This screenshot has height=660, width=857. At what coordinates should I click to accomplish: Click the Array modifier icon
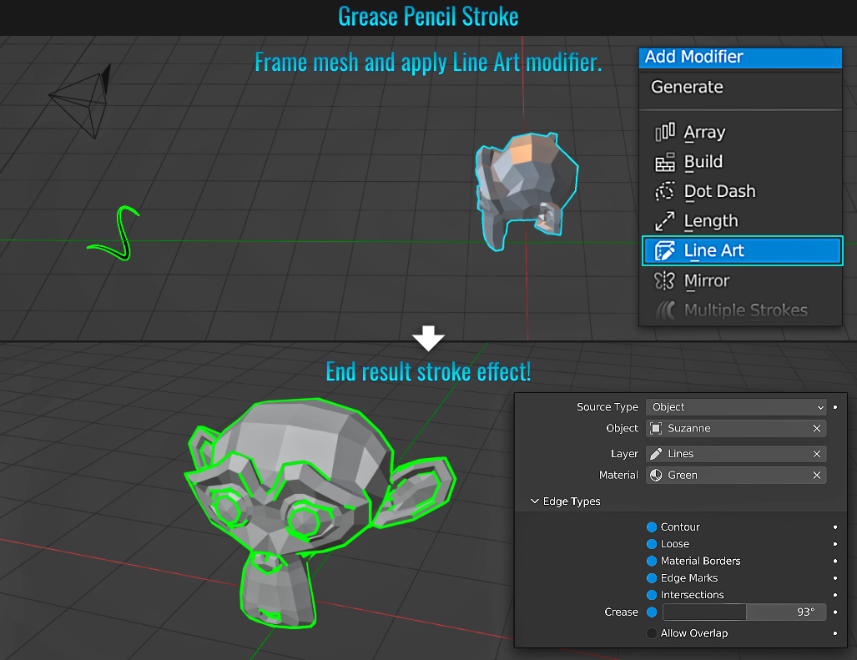(665, 132)
